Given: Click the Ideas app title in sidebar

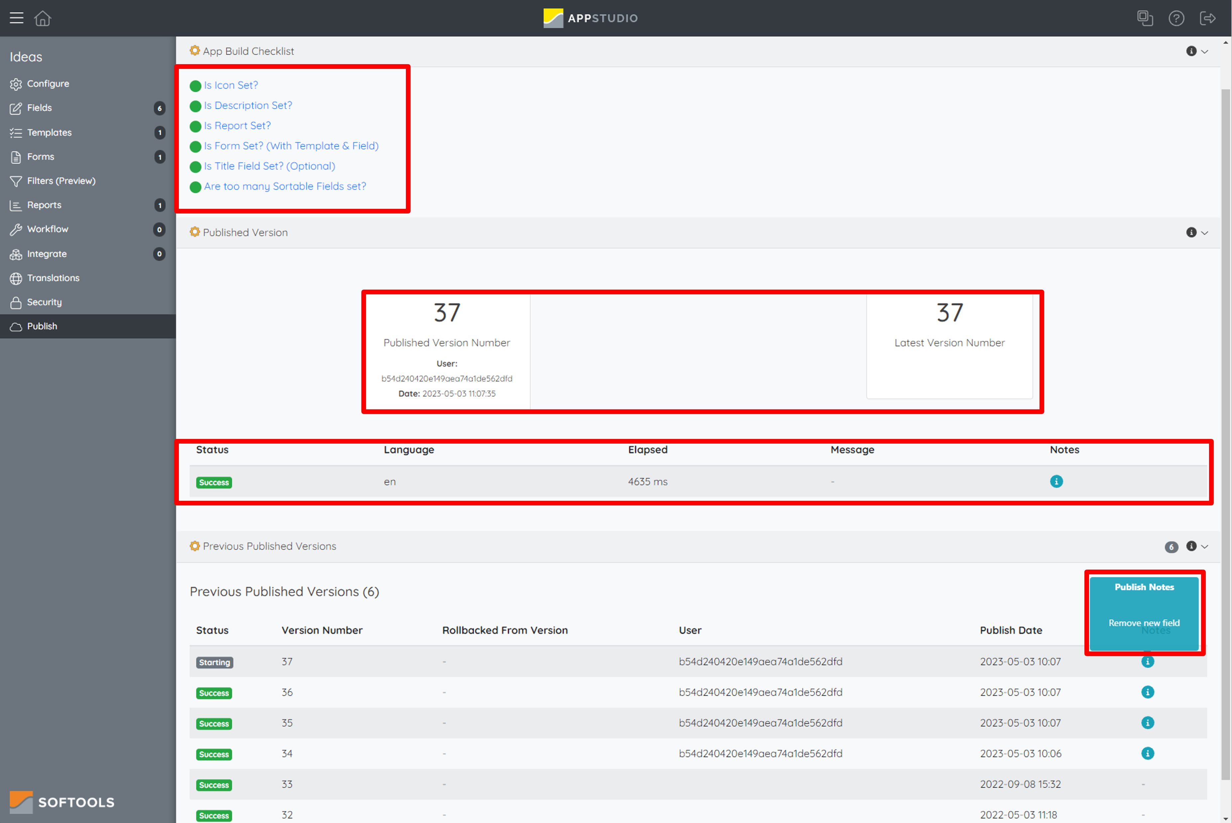Looking at the screenshot, I should pyautogui.click(x=26, y=57).
